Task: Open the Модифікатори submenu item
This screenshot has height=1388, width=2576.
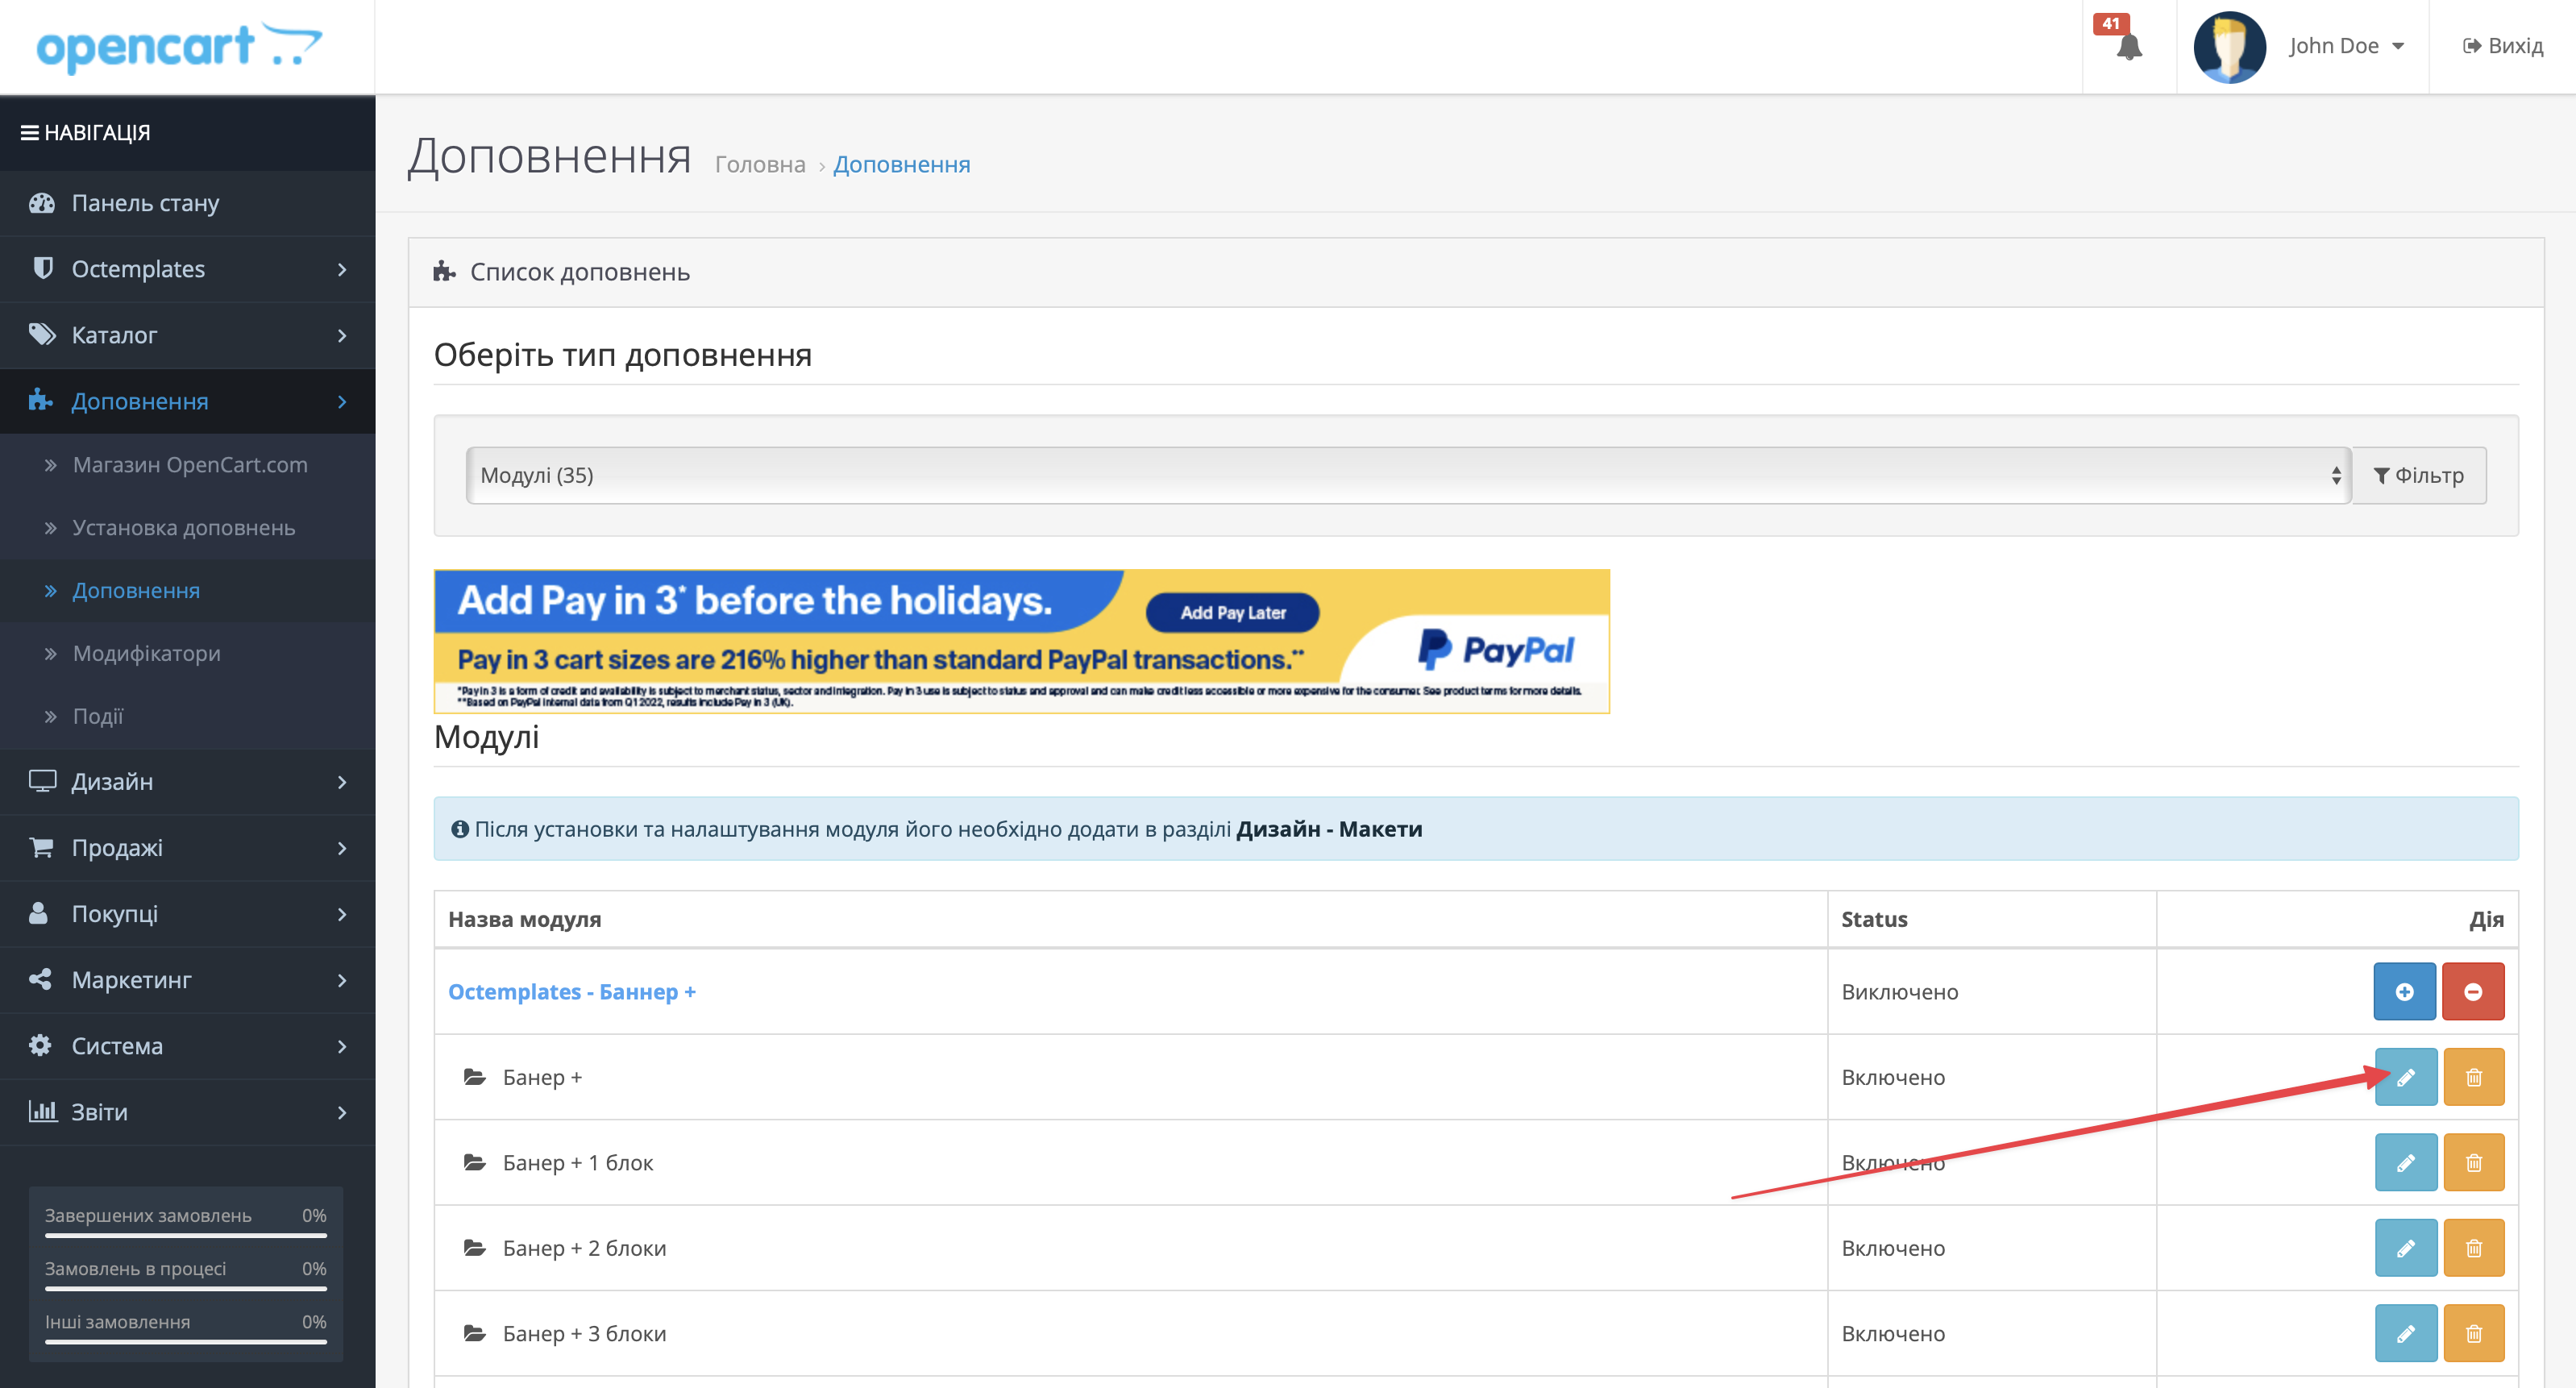Action: (146, 653)
